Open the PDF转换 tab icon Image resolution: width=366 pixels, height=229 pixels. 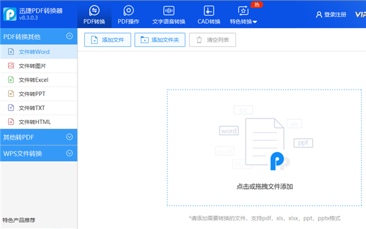point(95,10)
